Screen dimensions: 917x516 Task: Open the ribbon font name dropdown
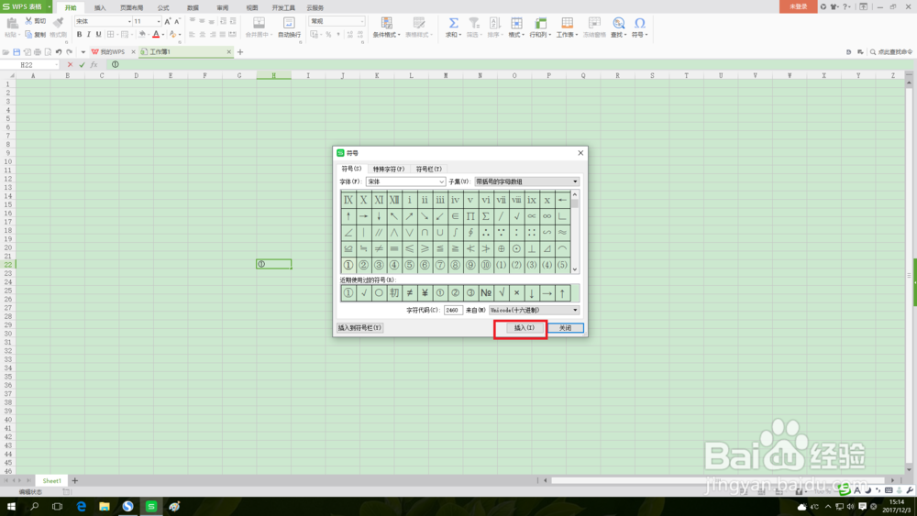[129, 22]
